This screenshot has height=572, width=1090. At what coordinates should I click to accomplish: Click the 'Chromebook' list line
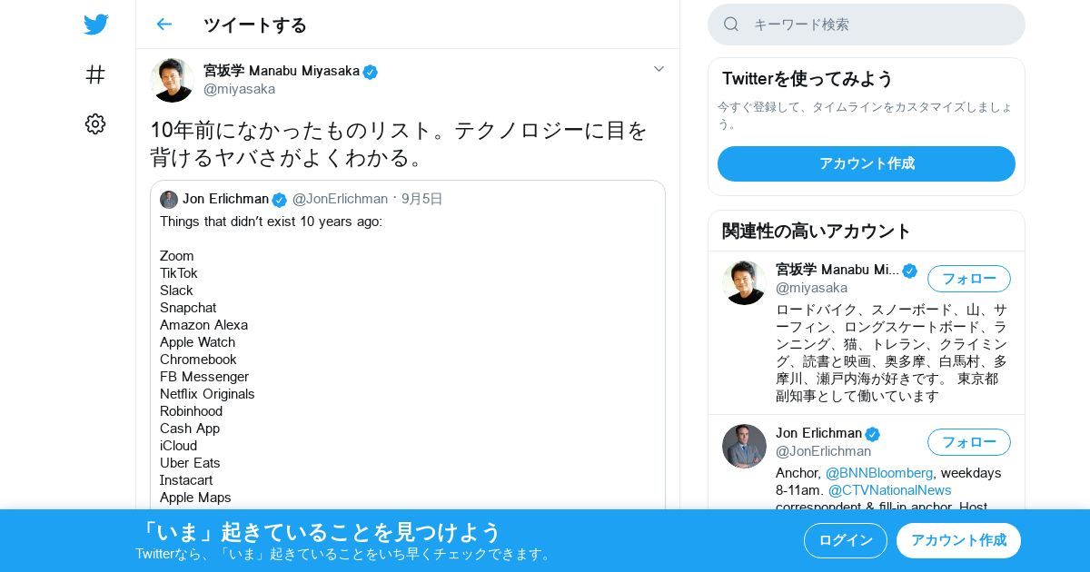pyautogui.click(x=198, y=360)
